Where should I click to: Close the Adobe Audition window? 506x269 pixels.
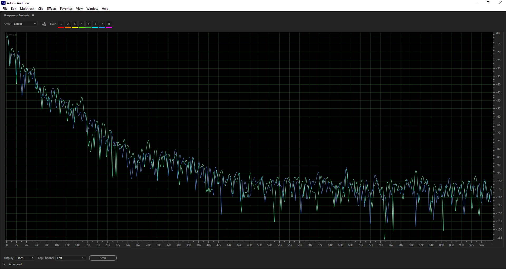tap(500, 3)
